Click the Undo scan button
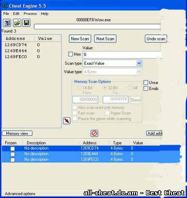Viewport: 187px width, 198px height. point(156,39)
